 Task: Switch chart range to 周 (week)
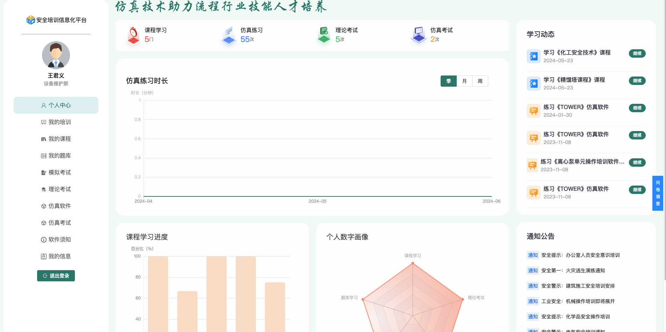(x=480, y=81)
